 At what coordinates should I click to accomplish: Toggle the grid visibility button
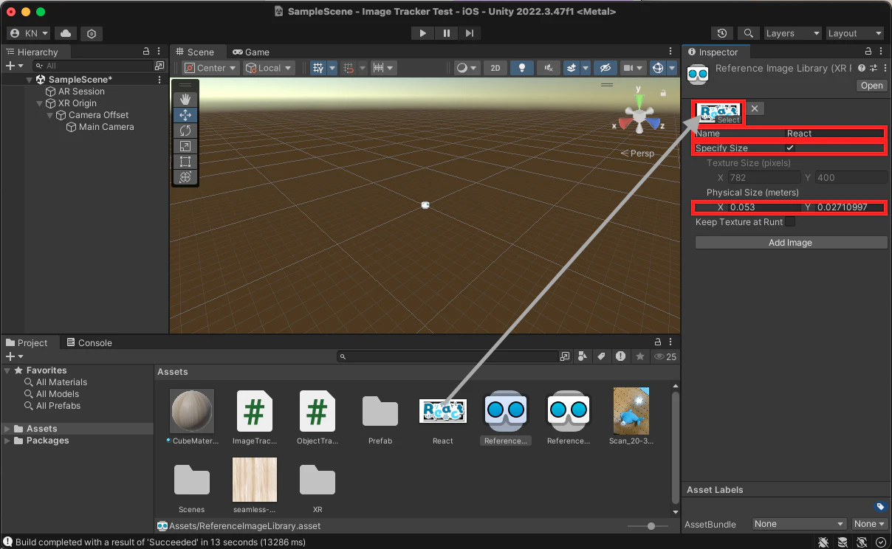[x=318, y=68]
